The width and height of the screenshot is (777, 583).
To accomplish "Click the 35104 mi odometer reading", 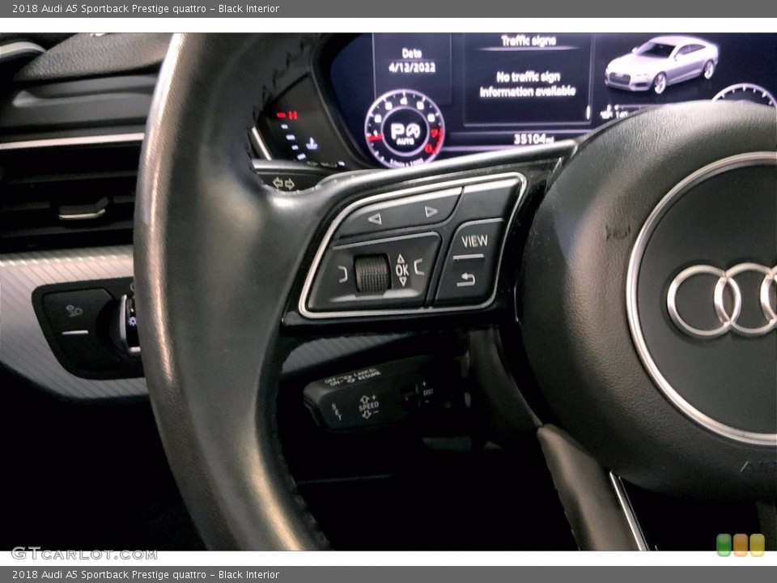I will [x=533, y=138].
